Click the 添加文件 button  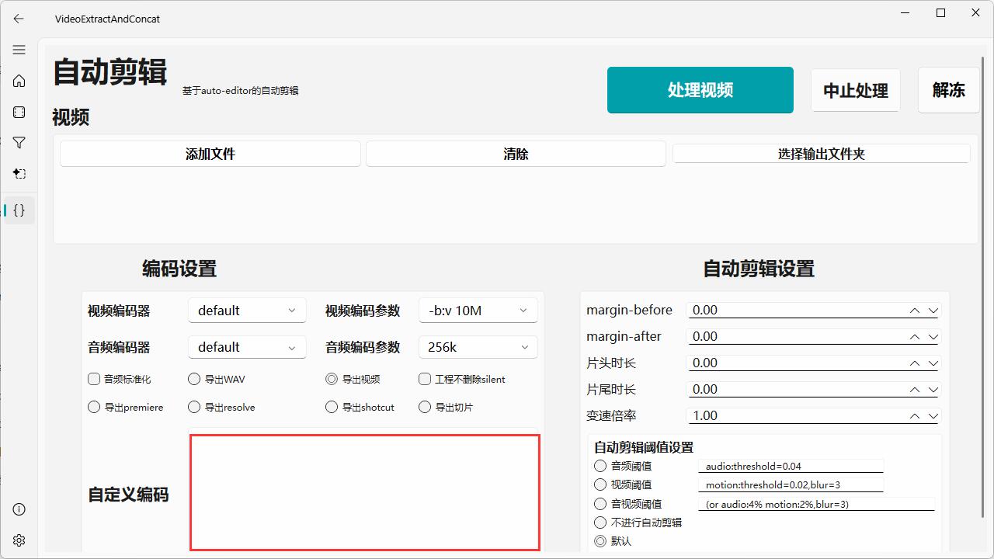pos(210,154)
